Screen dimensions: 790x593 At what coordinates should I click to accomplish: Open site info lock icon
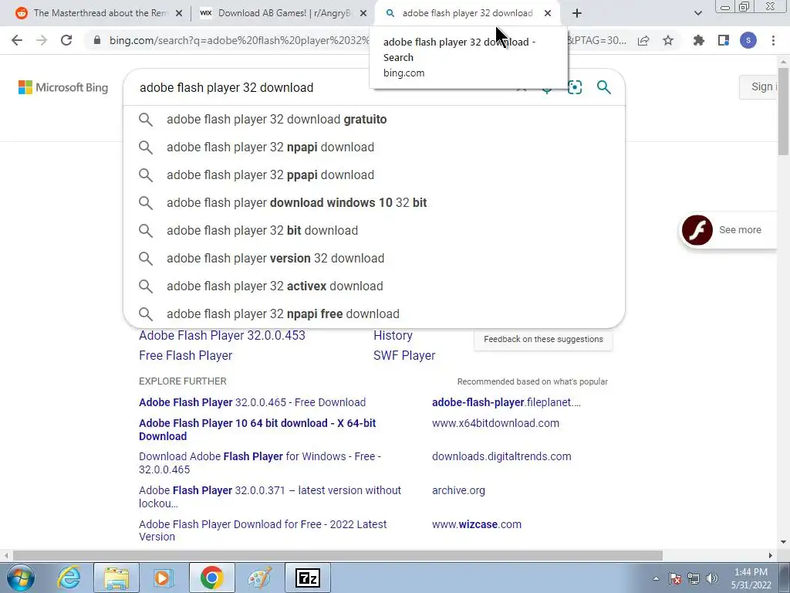pos(97,40)
